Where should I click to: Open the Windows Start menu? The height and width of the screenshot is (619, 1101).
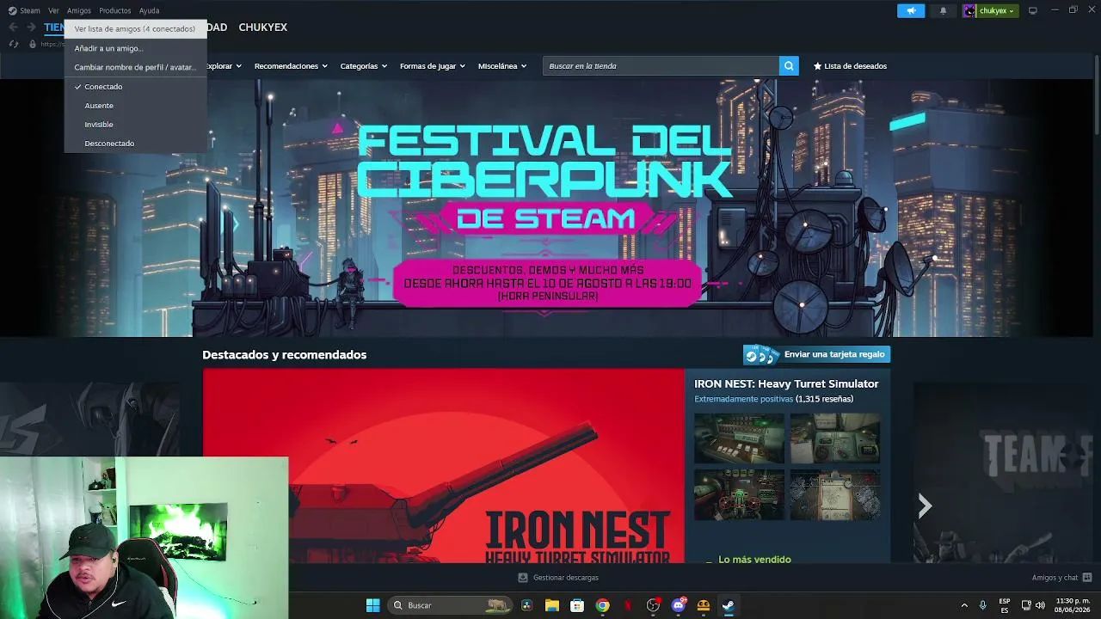[x=372, y=605]
